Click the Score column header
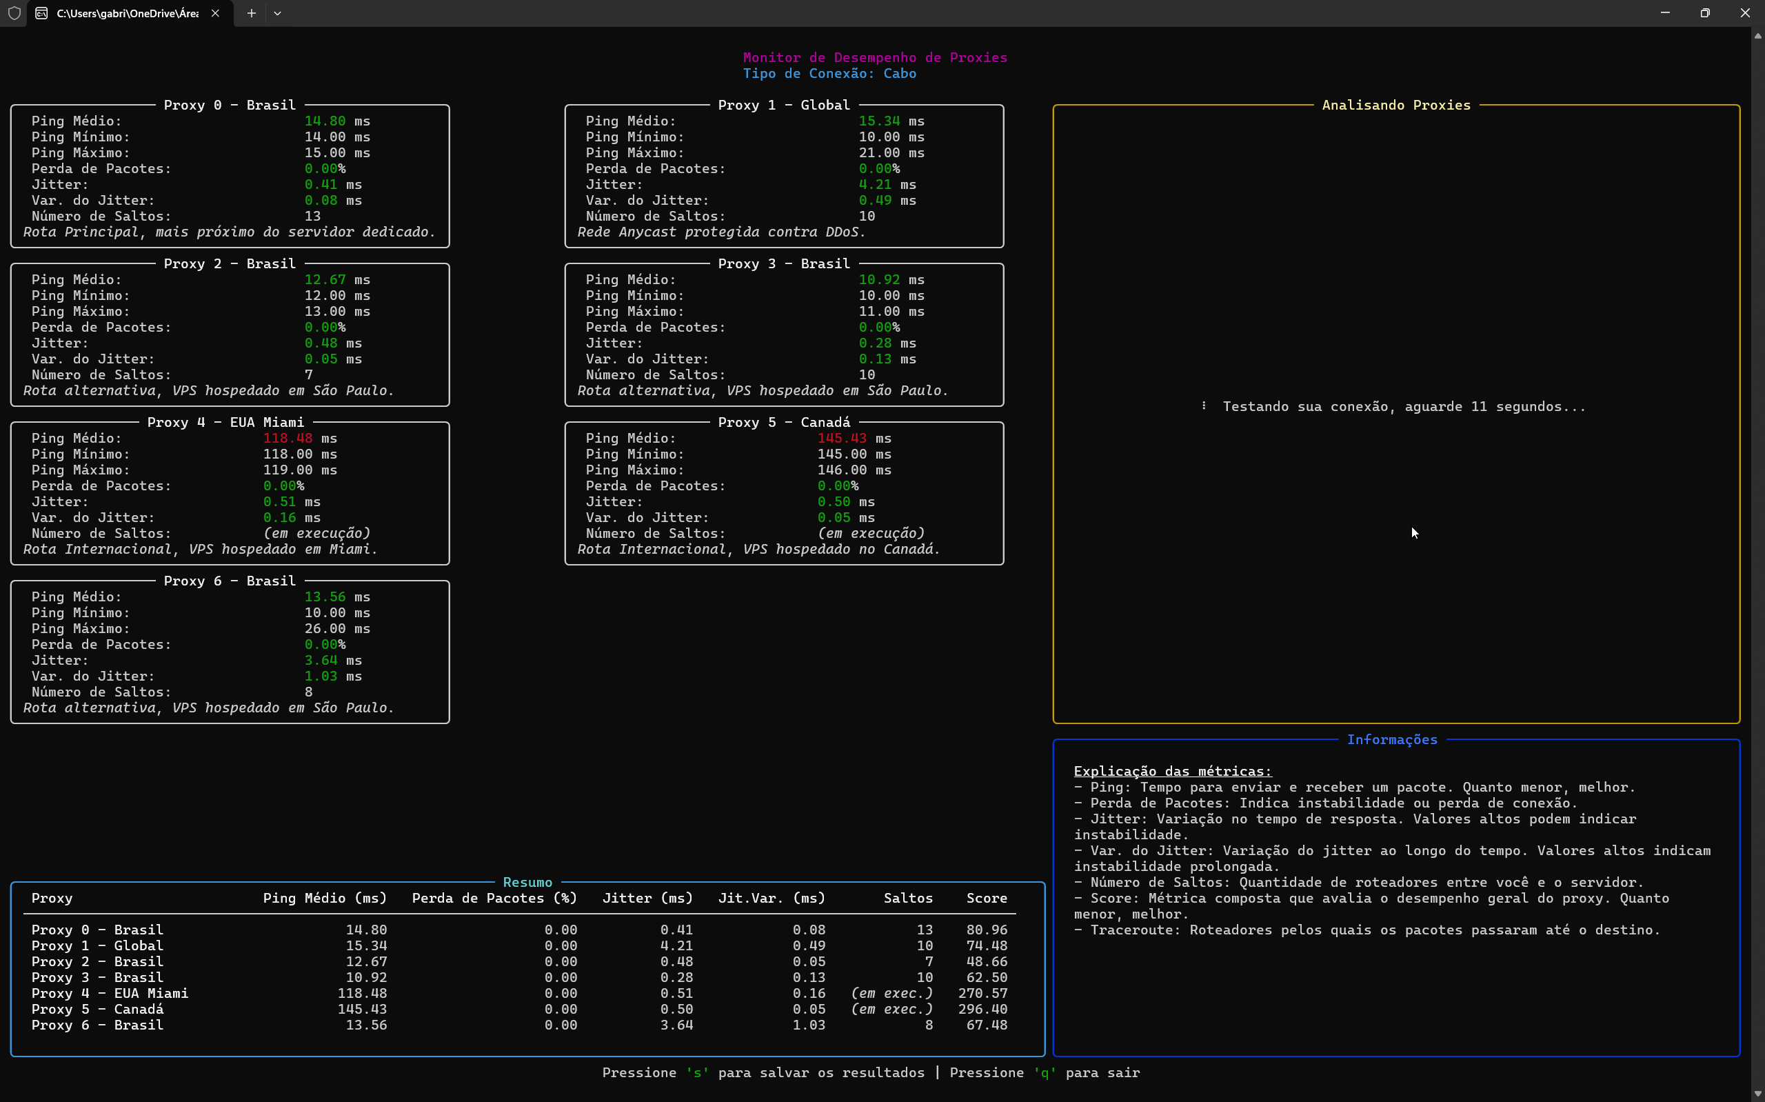This screenshot has height=1102, width=1765. click(987, 899)
